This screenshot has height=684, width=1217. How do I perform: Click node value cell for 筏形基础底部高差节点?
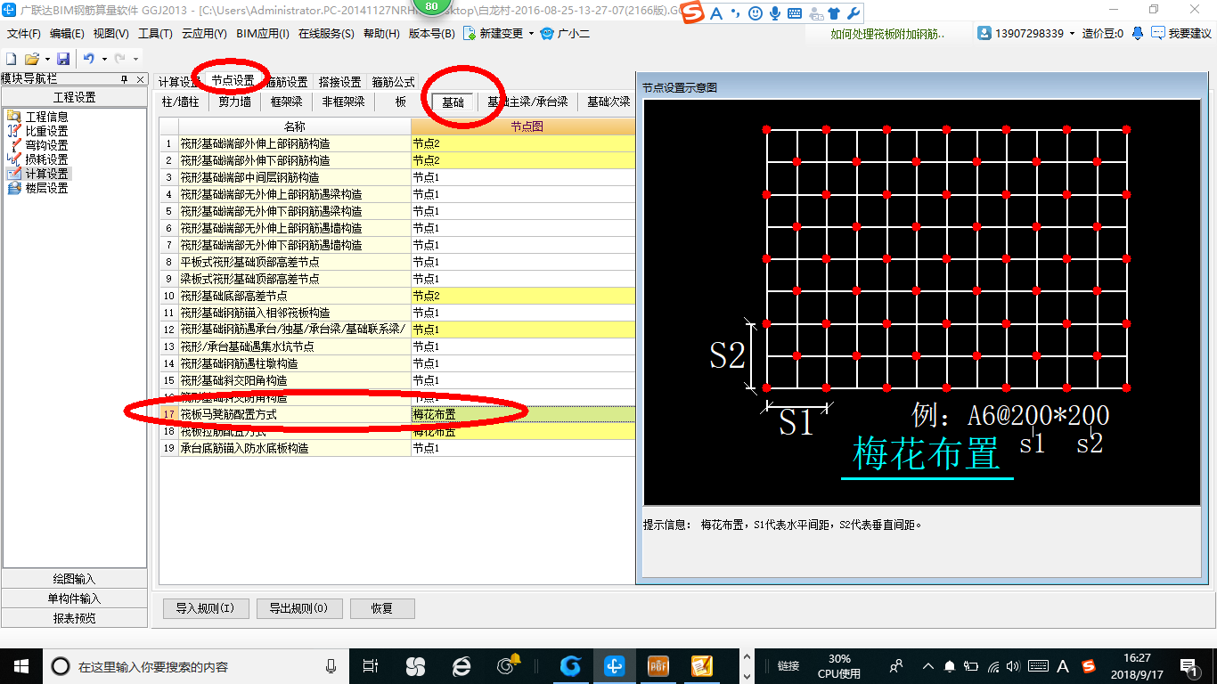pyautogui.click(x=523, y=296)
